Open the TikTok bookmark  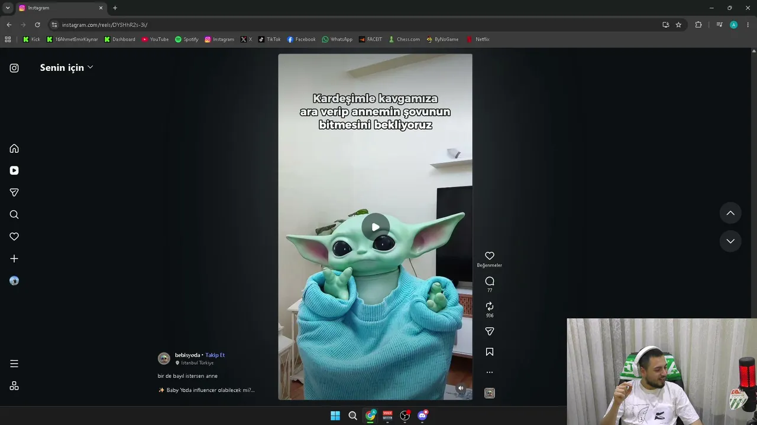coord(269,40)
